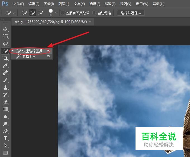The height and width of the screenshot is (157, 190).
Task: Select the Blur tool
Action: [5, 116]
